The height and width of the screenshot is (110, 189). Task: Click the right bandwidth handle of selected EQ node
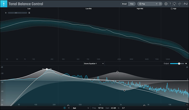51,69
